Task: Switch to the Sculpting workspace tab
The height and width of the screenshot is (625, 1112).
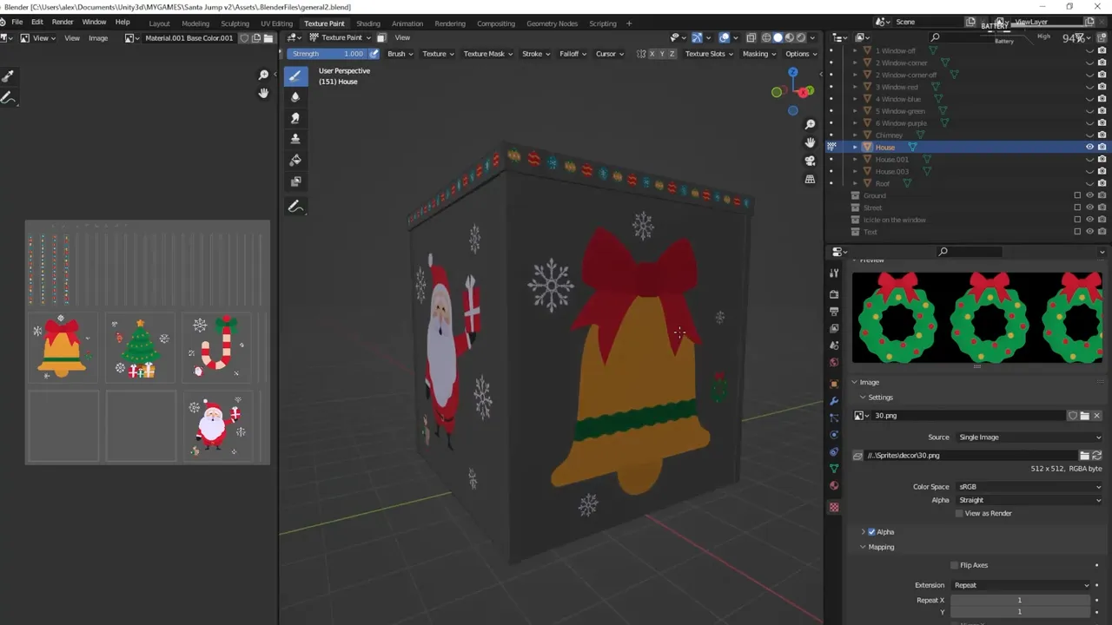Action: pyautogui.click(x=235, y=23)
